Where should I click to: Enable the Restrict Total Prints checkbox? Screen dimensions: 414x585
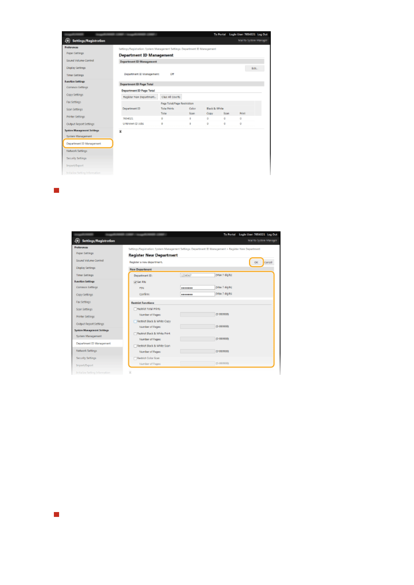point(135,309)
